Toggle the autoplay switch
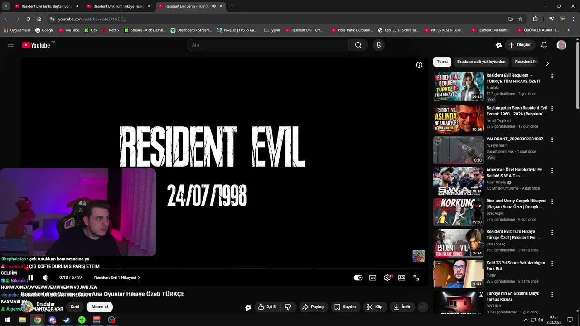580x326 pixels. tap(358, 278)
